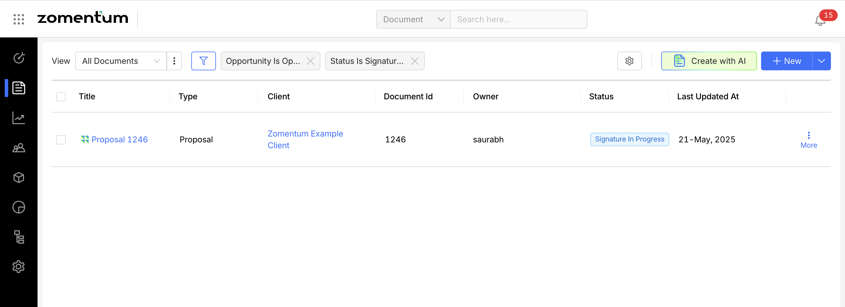Open the clients people sidebar icon
Image resolution: width=845 pixels, height=307 pixels.
pos(19,148)
